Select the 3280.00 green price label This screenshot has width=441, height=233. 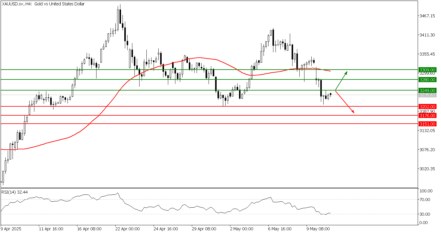(x=428, y=80)
